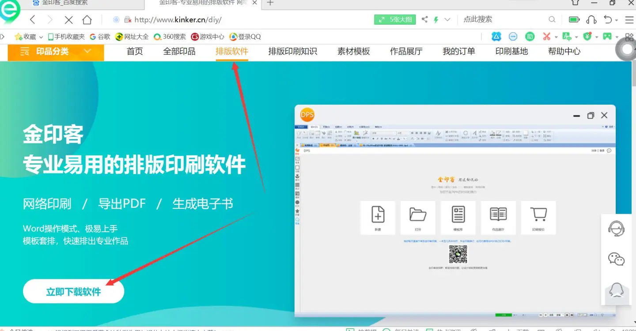636x331 pixels.
Task: Click the QQ penguin contact icon
Action: [616, 290]
